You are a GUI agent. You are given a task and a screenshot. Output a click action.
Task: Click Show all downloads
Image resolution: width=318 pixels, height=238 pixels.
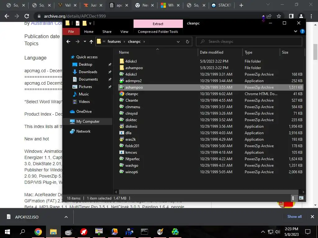(x=294, y=217)
